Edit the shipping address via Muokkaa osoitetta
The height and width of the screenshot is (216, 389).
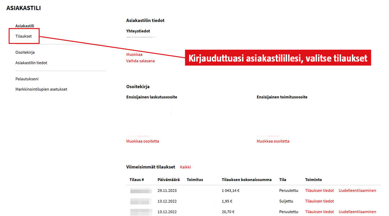tap(273, 141)
